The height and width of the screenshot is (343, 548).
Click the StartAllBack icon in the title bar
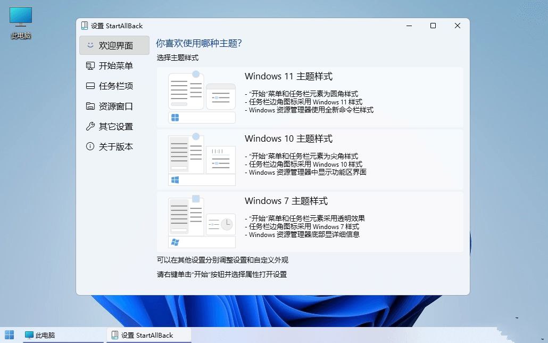click(x=85, y=25)
